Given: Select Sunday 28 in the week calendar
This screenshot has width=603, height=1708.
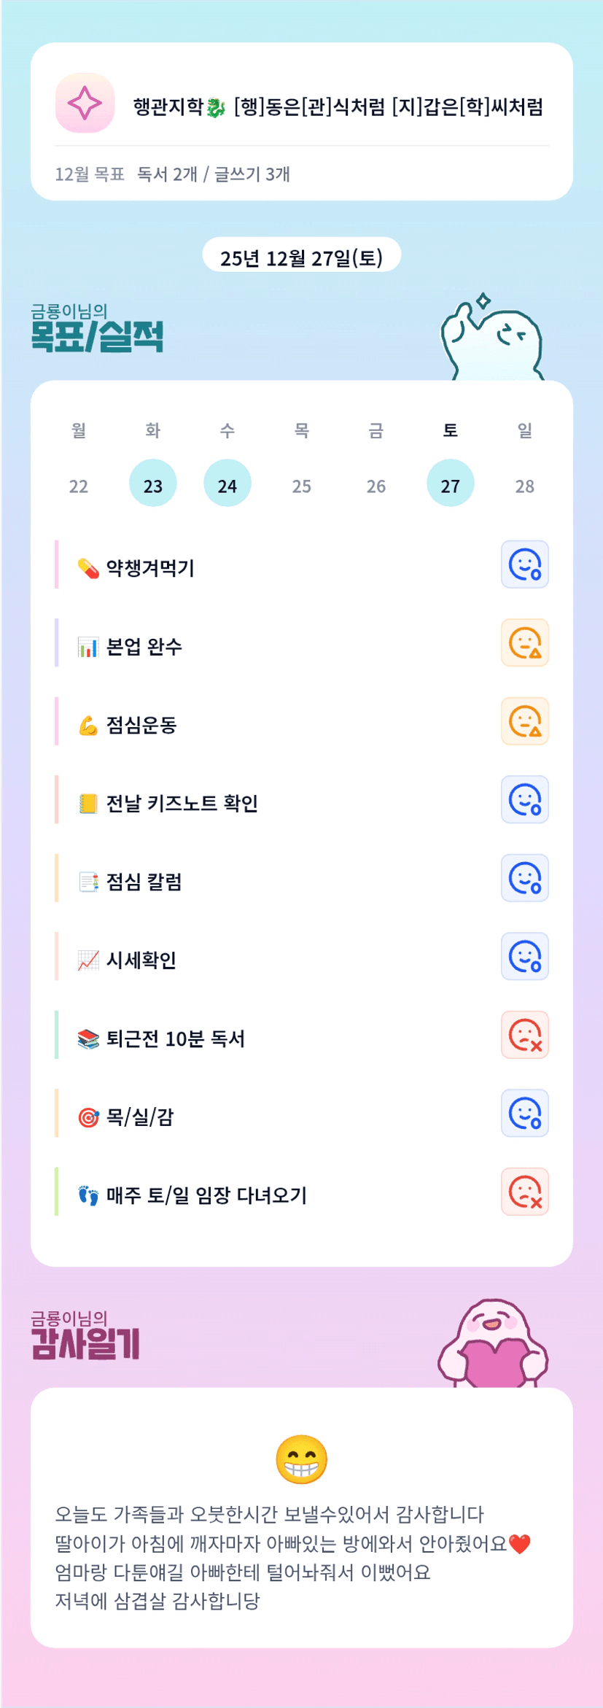Looking at the screenshot, I should 525,486.
